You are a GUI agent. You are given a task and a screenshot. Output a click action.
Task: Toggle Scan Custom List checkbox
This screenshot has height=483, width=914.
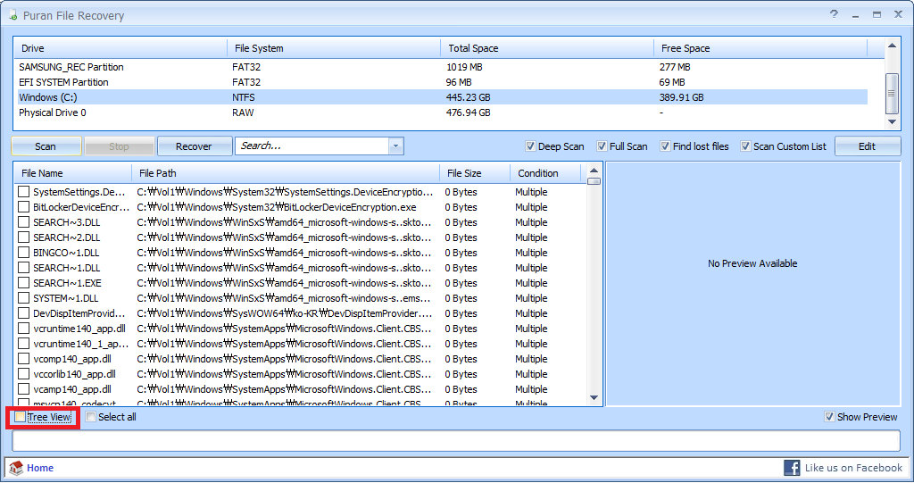(x=745, y=146)
